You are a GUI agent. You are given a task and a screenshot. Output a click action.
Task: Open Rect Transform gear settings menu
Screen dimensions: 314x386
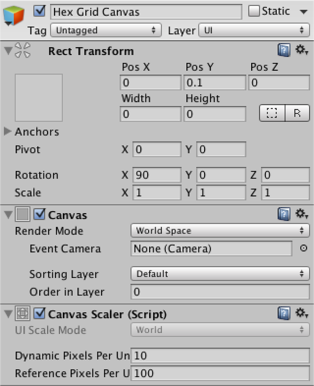301,50
